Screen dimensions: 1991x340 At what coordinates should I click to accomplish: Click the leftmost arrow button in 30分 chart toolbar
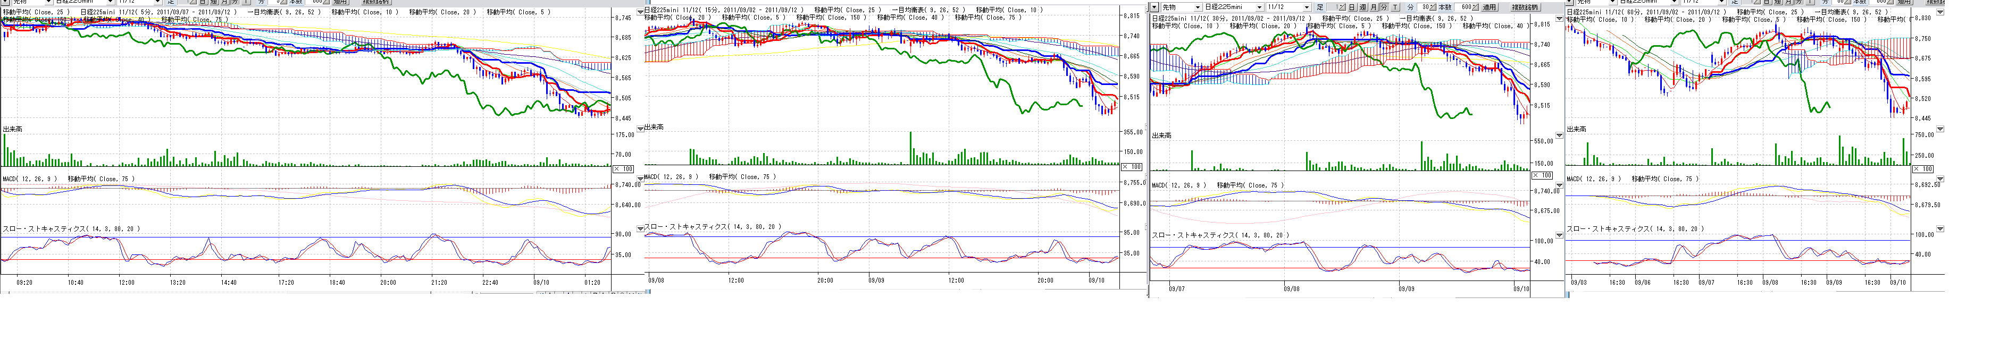click(1155, 7)
